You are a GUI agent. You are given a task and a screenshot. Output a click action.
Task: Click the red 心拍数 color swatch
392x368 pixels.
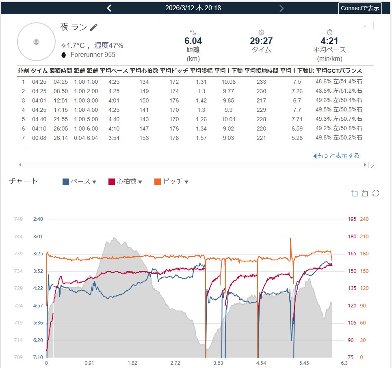tap(111, 182)
